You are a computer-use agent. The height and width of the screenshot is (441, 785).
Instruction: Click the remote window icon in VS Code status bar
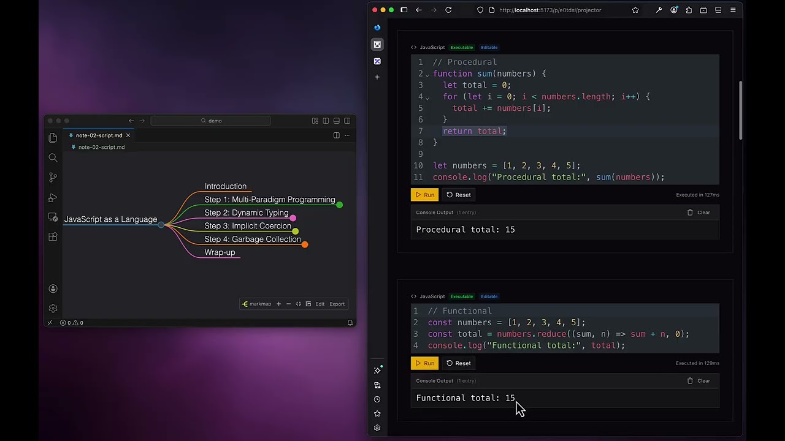(x=50, y=323)
